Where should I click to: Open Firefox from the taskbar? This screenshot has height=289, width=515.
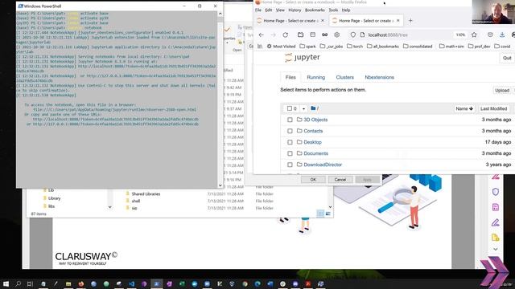click(x=80, y=283)
